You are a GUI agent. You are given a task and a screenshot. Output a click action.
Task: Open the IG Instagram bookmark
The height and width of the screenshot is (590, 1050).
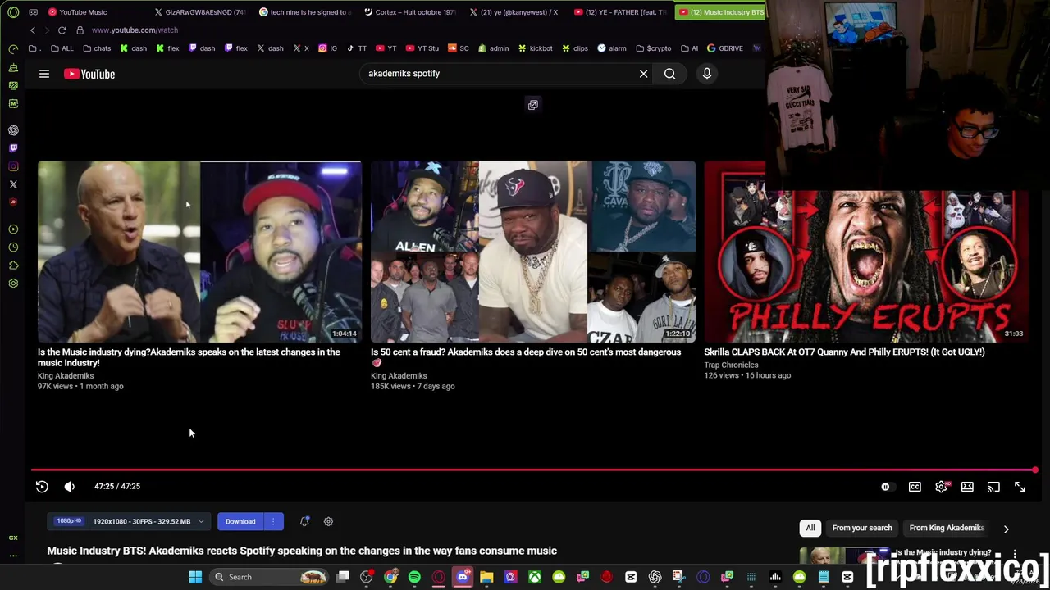[x=328, y=48]
